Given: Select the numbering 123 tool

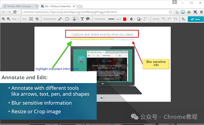Looking at the screenshot, I should click(184, 19).
